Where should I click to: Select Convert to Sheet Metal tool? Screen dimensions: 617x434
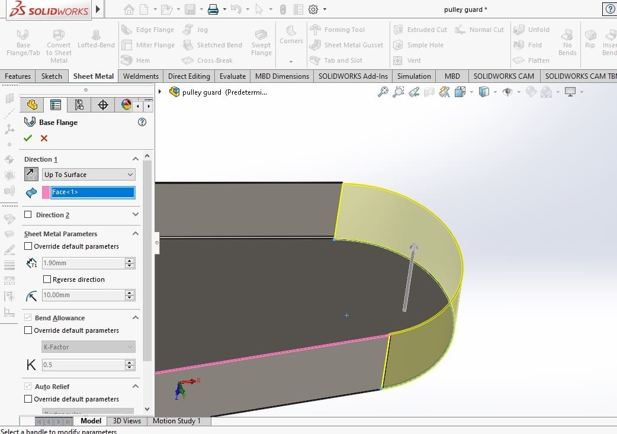[x=59, y=46]
